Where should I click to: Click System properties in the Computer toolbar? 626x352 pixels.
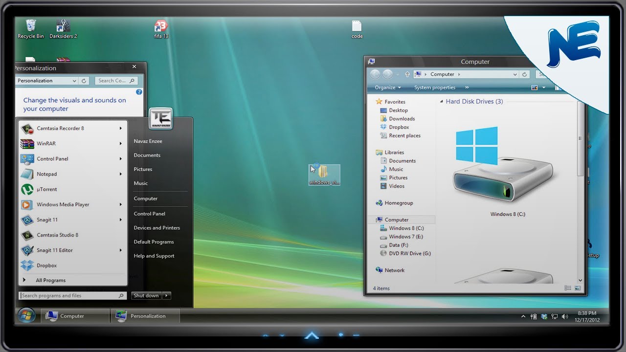coord(435,88)
